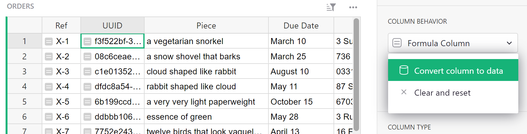Select the Clear and reset option
This screenshot has height=134, width=527.
[442, 93]
